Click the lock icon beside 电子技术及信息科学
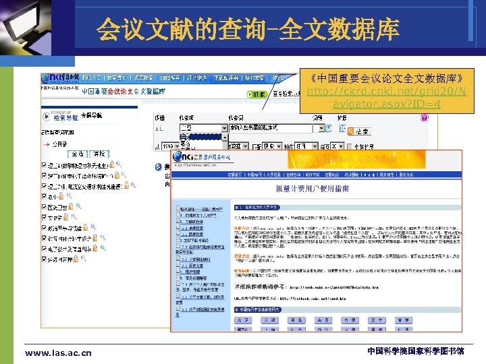486x364 pixels. pos(95,248)
